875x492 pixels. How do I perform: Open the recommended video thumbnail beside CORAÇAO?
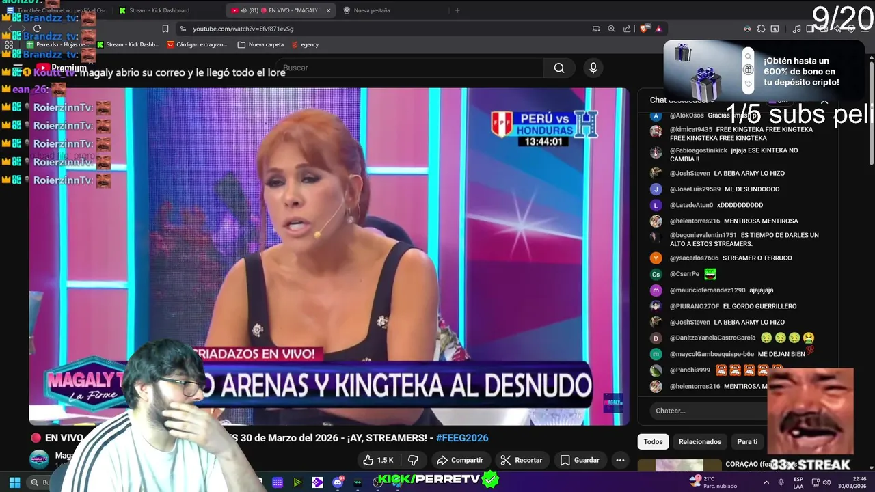click(x=679, y=466)
